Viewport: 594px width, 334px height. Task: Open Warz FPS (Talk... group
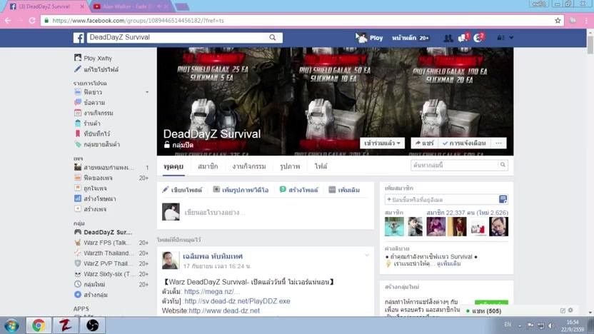(x=103, y=243)
